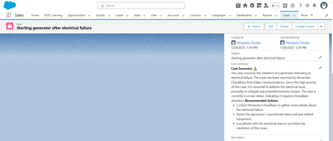Screen dimensions: 333x141
Task: Go to the Dashboards tab
Action: [244, 15]
